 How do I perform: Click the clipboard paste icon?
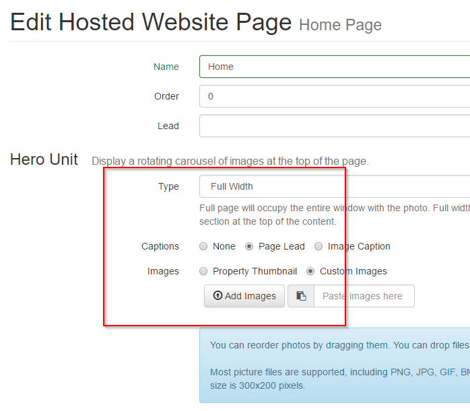(301, 296)
